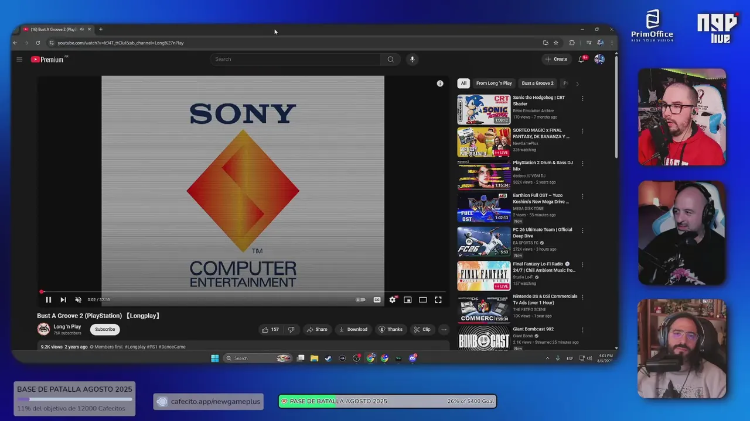Create a Clip from the video
Viewport: 750px width, 421px height.
(x=422, y=329)
